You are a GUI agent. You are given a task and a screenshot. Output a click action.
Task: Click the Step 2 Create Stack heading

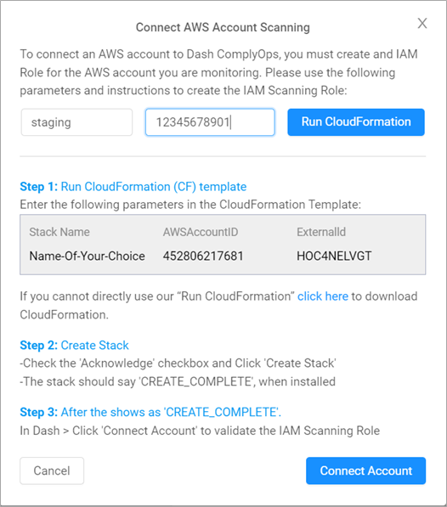coord(74,346)
